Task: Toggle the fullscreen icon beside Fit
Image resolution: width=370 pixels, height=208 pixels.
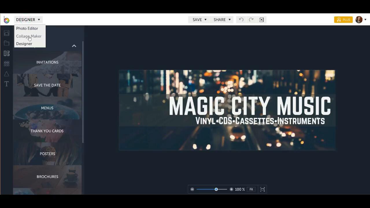Action: point(262,190)
